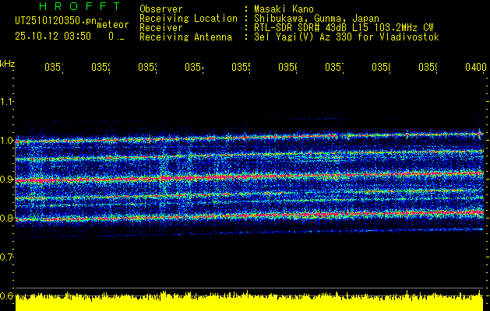Click the 1.0 kHz axis label
The height and width of the screenshot is (311, 490).
pos(6,141)
